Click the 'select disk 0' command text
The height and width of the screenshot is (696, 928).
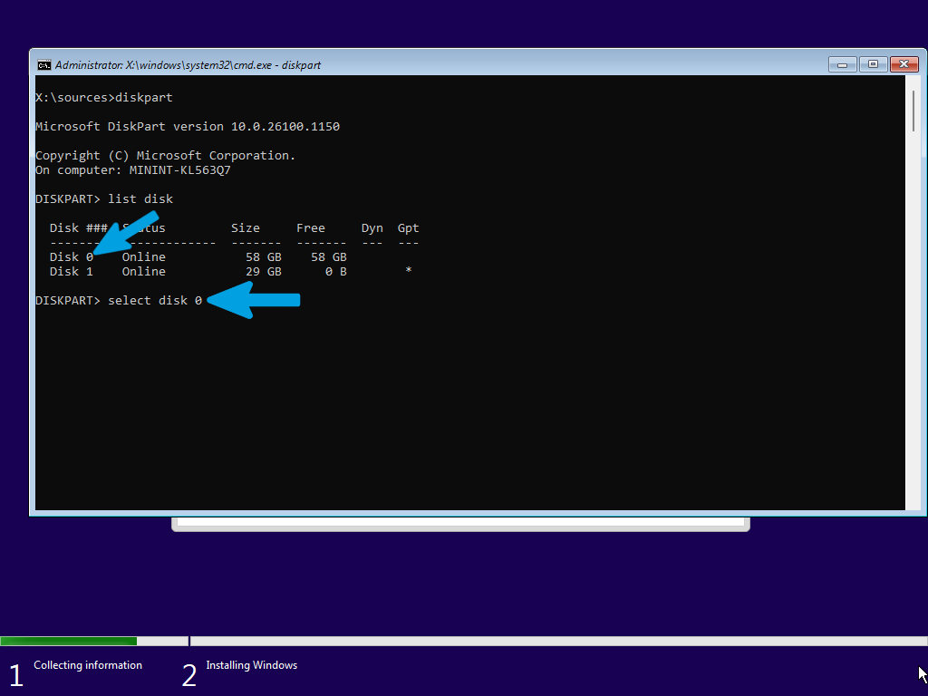[x=155, y=301]
